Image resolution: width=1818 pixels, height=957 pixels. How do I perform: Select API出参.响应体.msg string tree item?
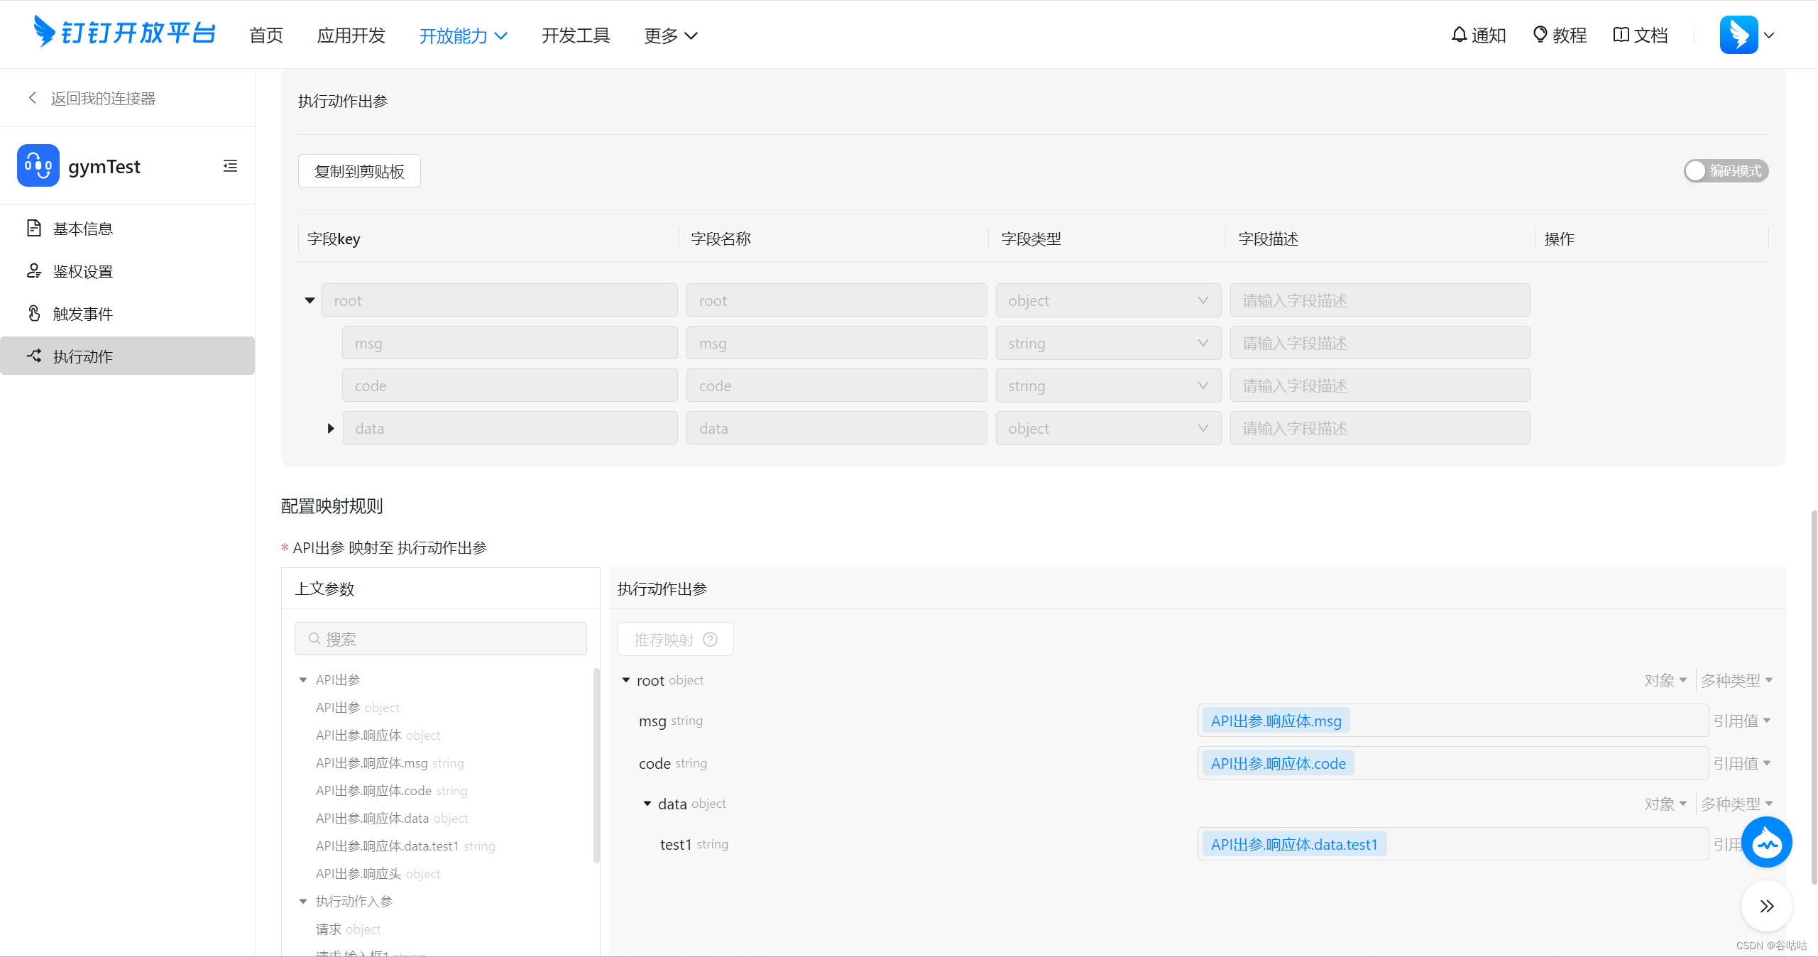[x=390, y=763]
